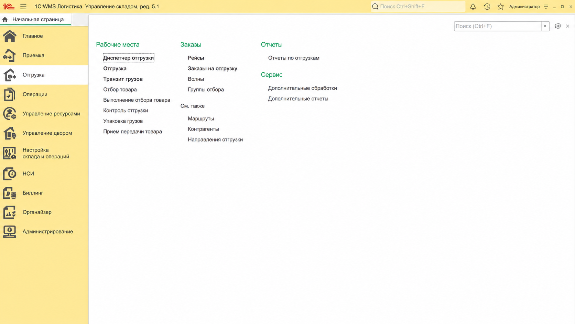
Task: Open history clock icon
Action: [x=487, y=7]
